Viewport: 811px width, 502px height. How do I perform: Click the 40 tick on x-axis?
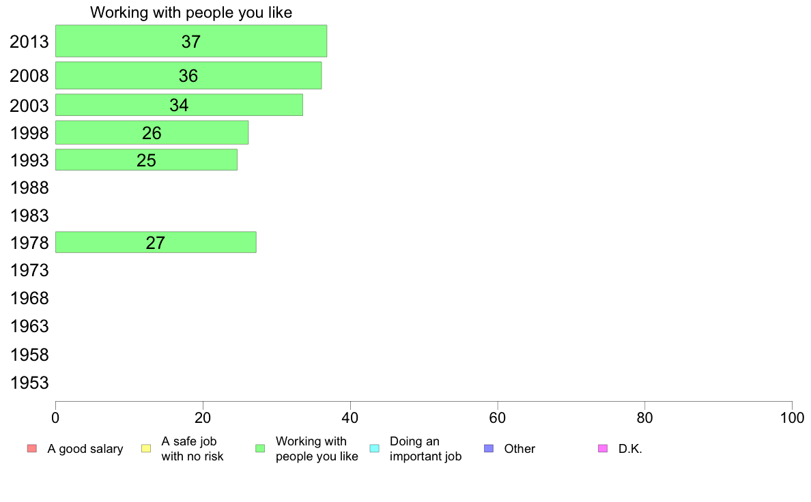(x=350, y=417)
